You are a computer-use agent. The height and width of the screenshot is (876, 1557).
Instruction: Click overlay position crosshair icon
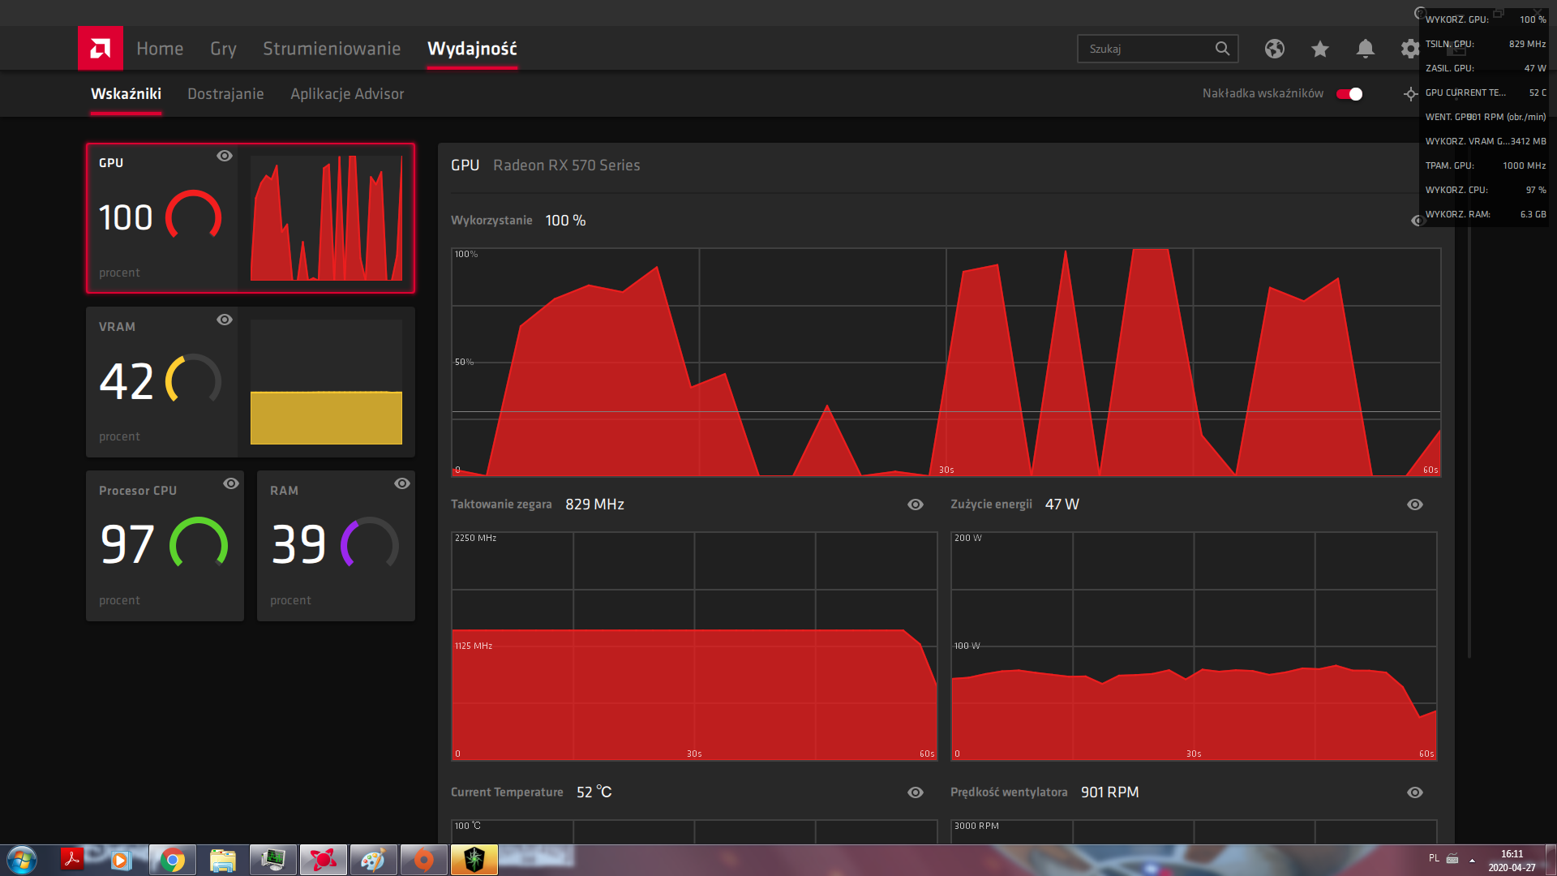(1411, 94)
